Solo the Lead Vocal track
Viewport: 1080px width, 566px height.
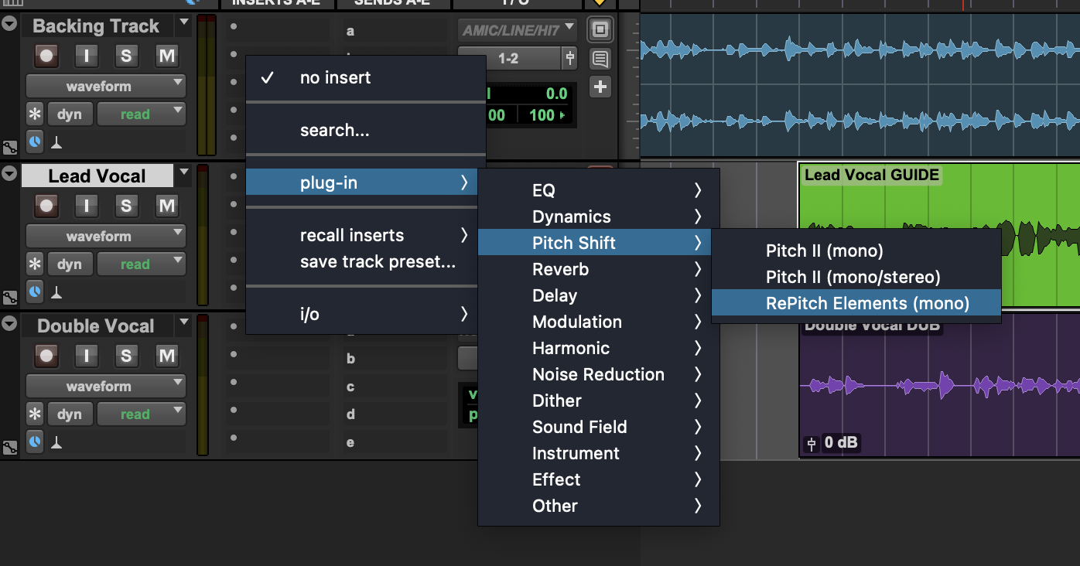tap(126, 206)
